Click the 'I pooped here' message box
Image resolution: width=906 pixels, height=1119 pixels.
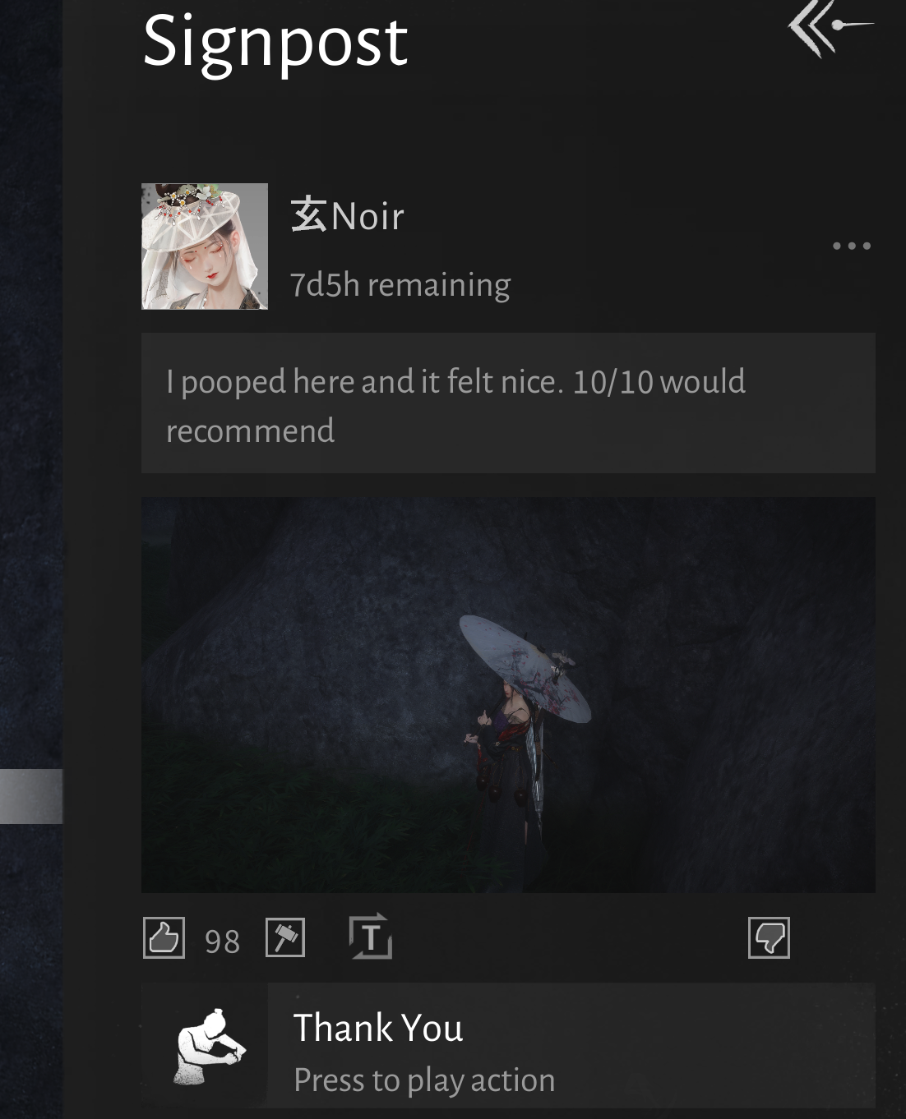[508, 403]
